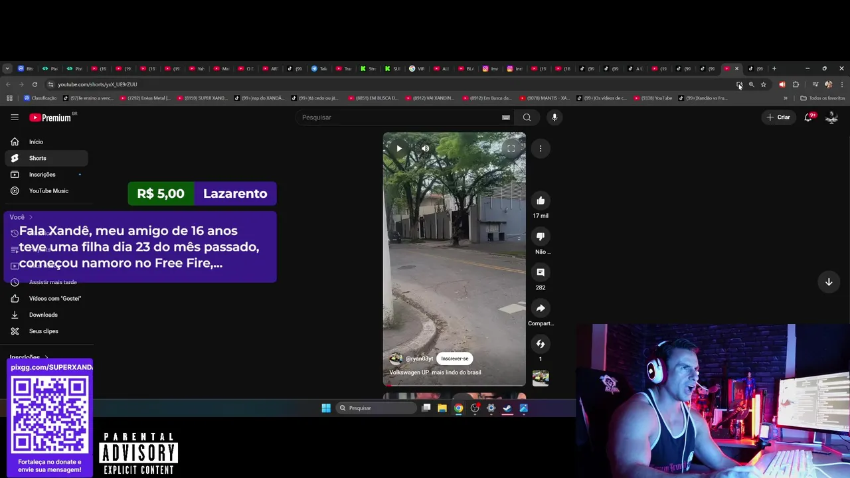Click the YouTube search magnifier button
Image resolution: width=850 pixels, height=478 pixels.
527,118
